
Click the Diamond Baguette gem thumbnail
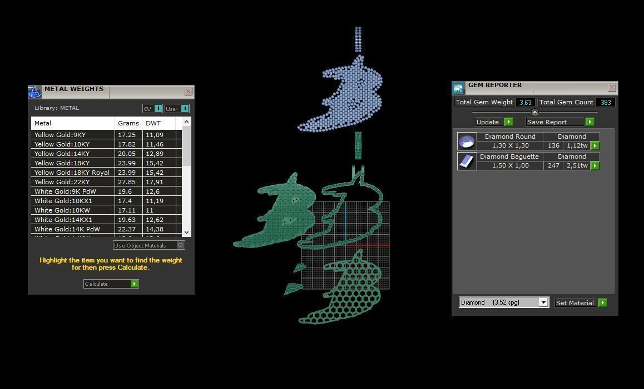click(467, 161)
